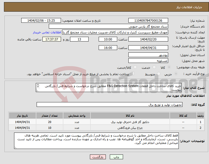Click the buyer name field ستاد مجتمع گاز پارس جنوبی
Viewport: 209px width, 164px height.
pos(108,26)
